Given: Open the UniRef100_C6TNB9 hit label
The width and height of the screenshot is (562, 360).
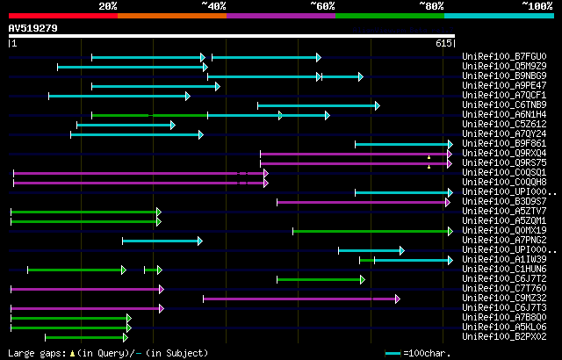Looking at the screenshot, I should [504, 105].
